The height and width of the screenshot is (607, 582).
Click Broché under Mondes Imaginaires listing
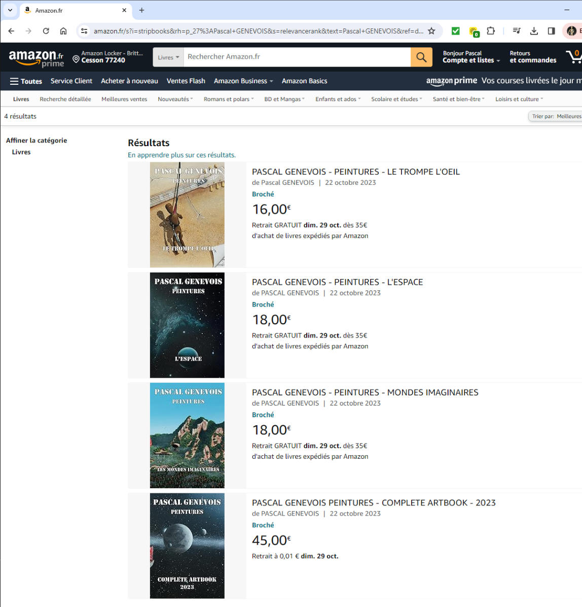[263, 415]
